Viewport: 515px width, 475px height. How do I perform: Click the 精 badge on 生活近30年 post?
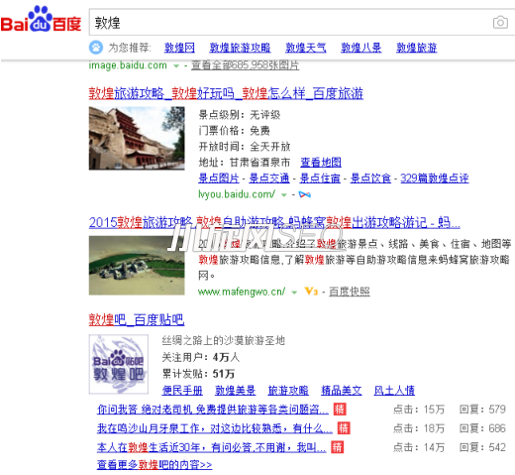pyautogui.click(x=337, y=447)
